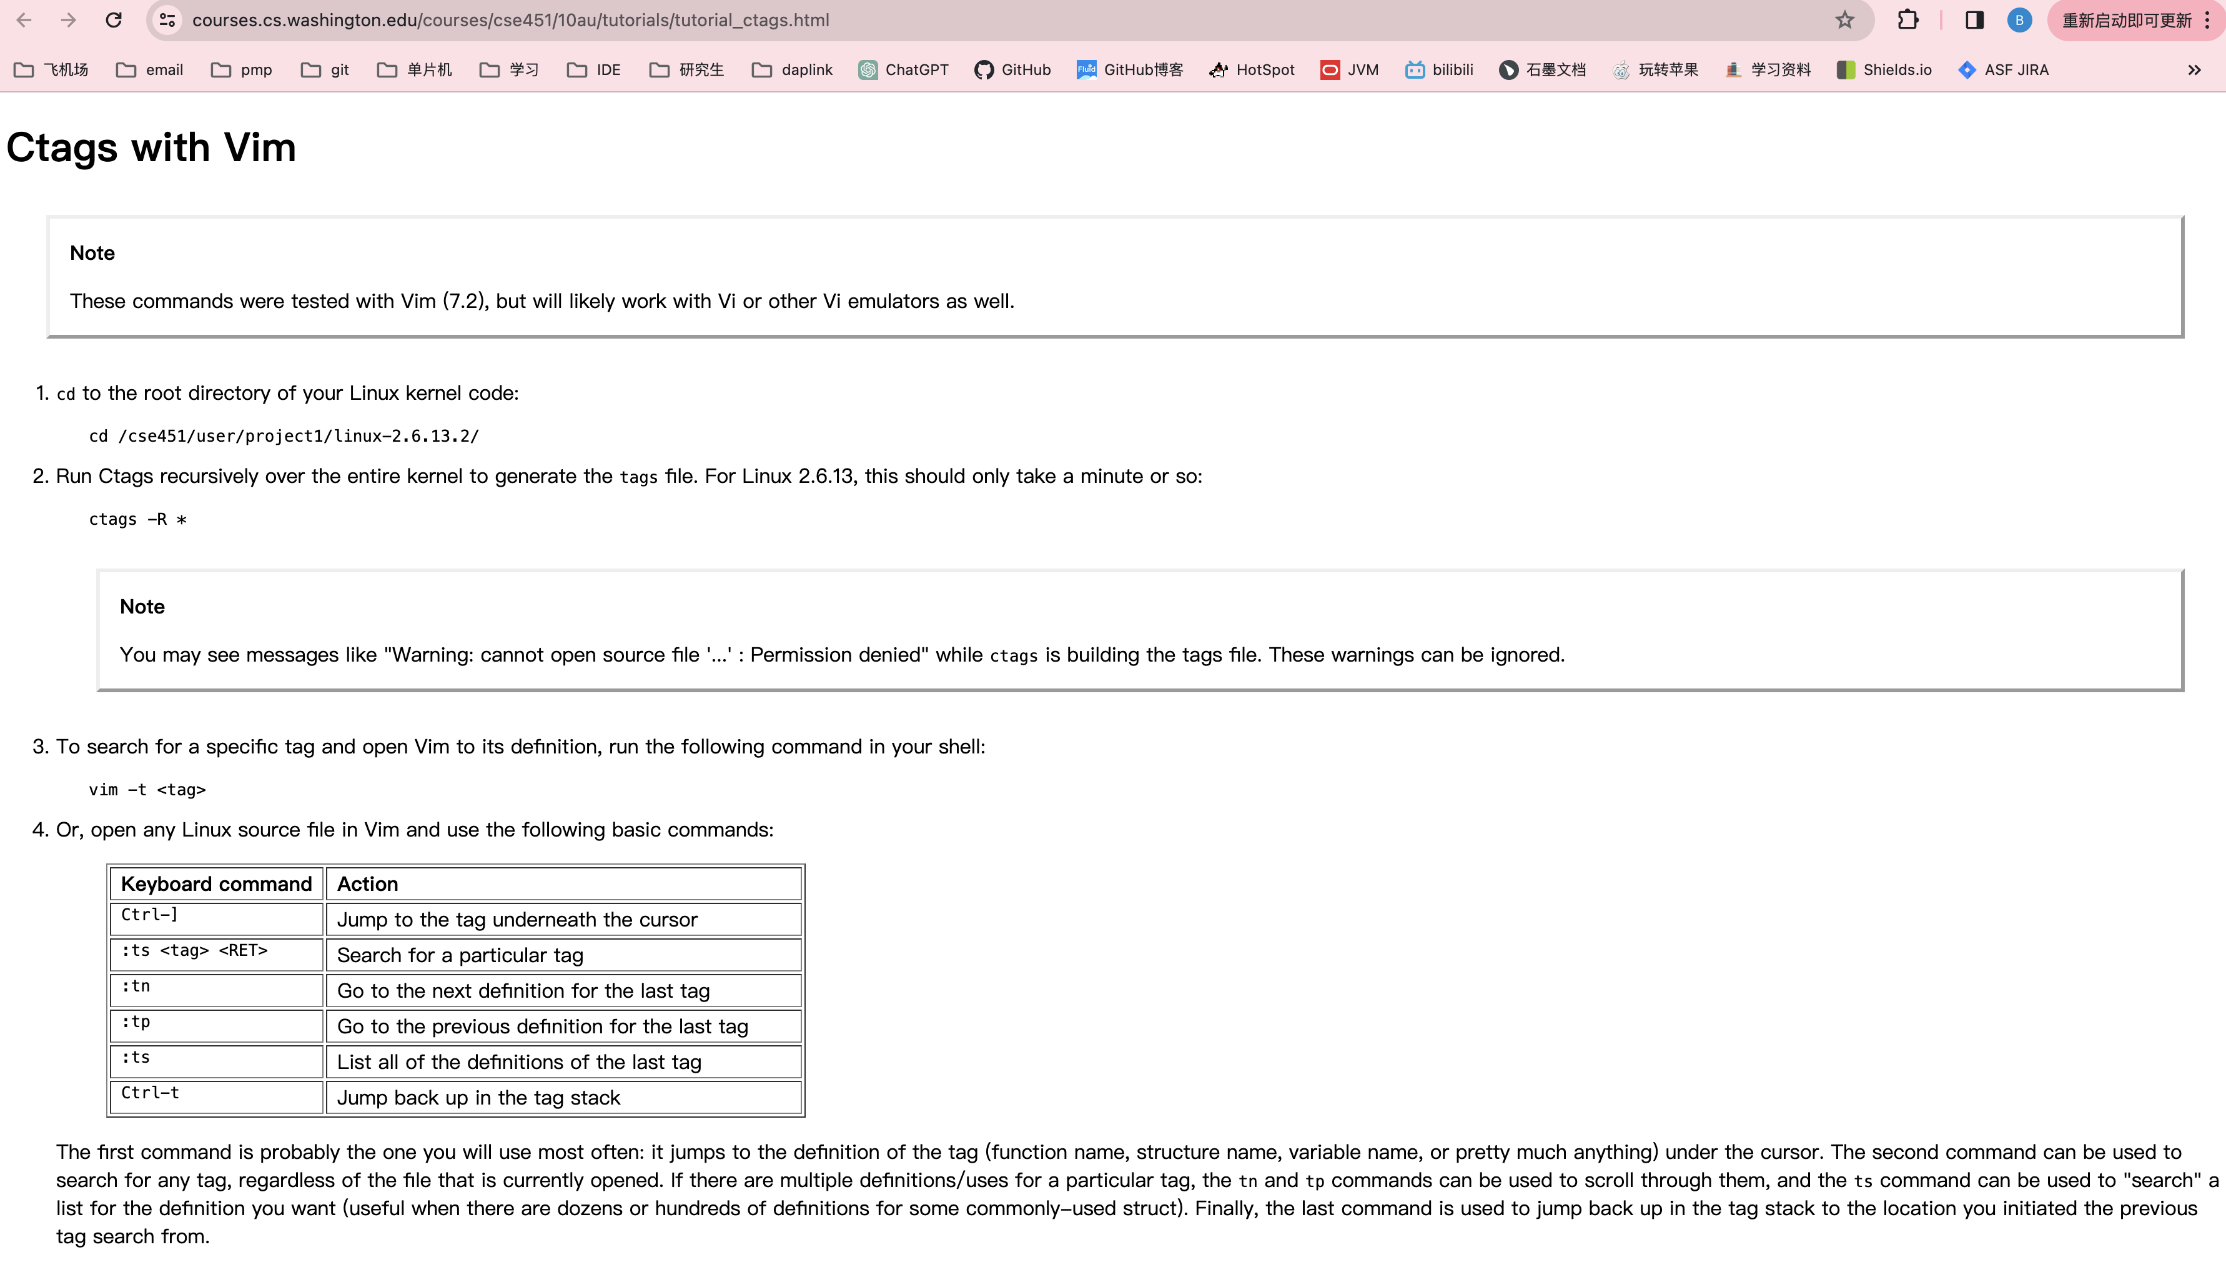Reload the current page
Viewport: 2226px width, 1262px height.
(x=114, y=20)
